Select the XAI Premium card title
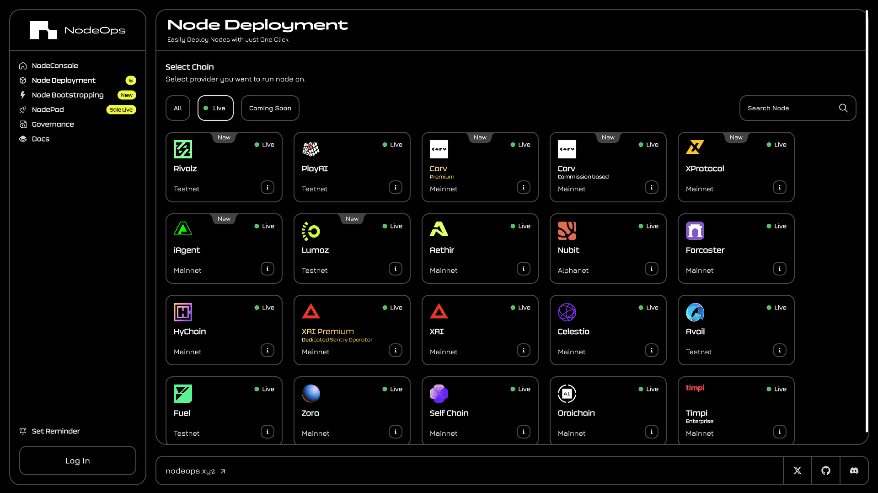The width and height of the screenshot is (878, 493). pos(328,331)
